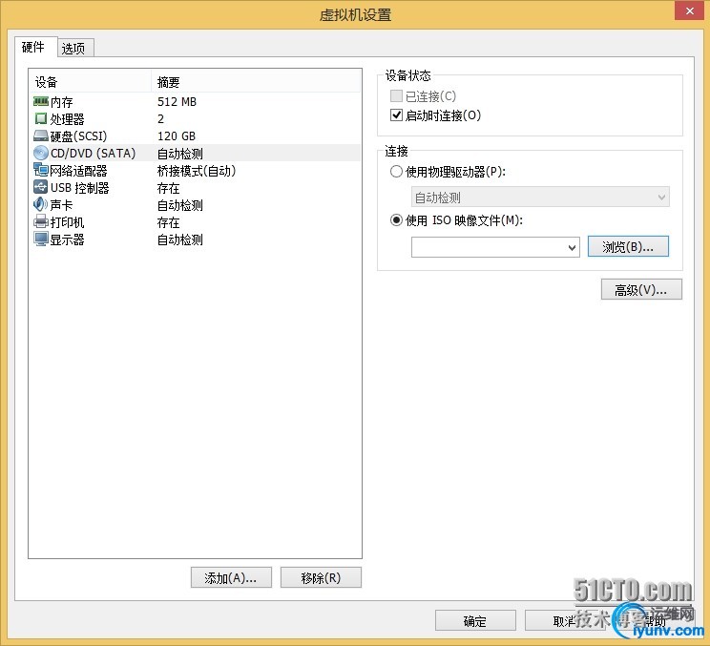Close the 虚拟机设置 dialog window
This screenshot has width=710, height=646.
(689, 10)
